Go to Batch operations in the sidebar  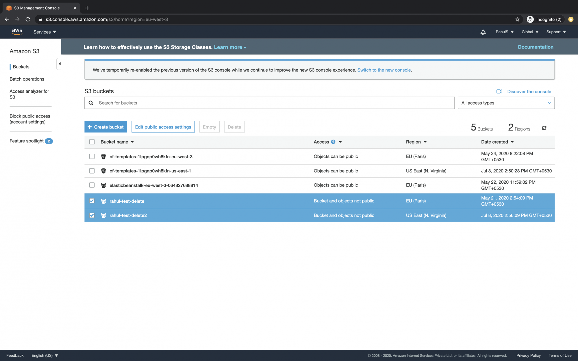click(x=27, y=79)
